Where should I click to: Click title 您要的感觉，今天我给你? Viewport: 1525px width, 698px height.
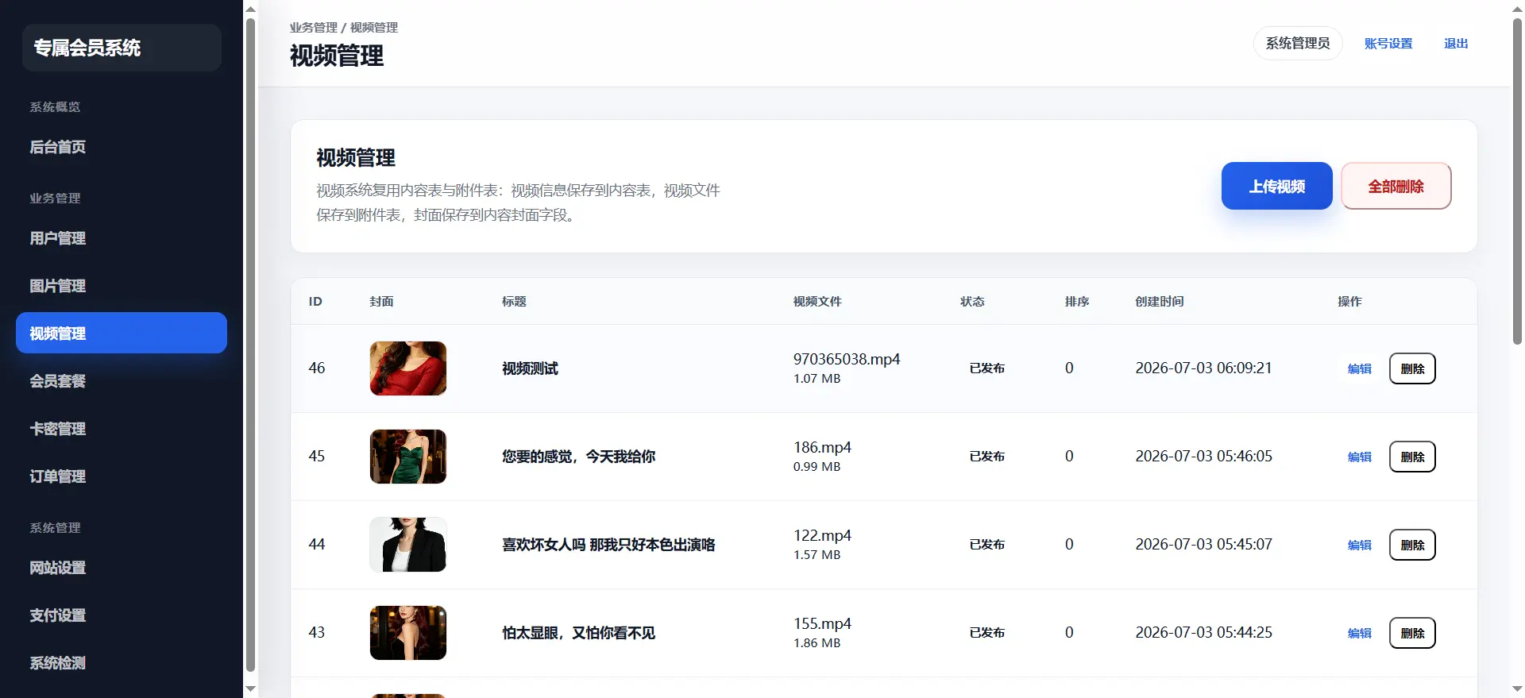[x=578, y=457]
